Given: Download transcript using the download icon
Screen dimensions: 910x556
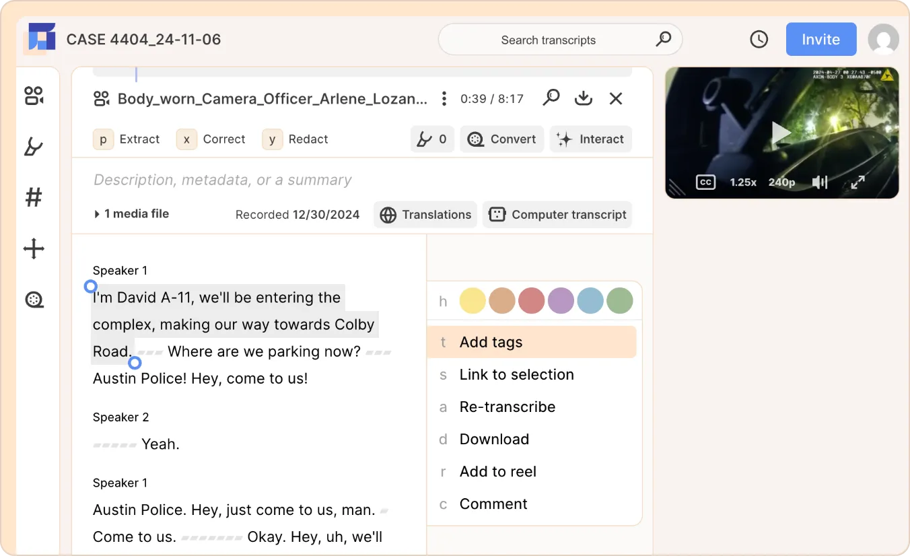Looking at the screenshot, I should click(x=584, y=98).
